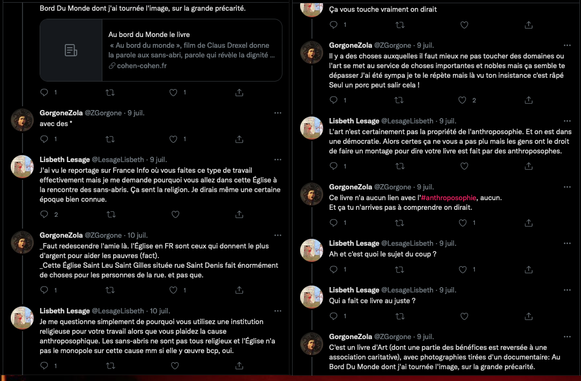This screenshot has height=381, width=581.
Task: Share the 'Faut redescendre l'amie là' tweet
Action: (x=239, y=290)
